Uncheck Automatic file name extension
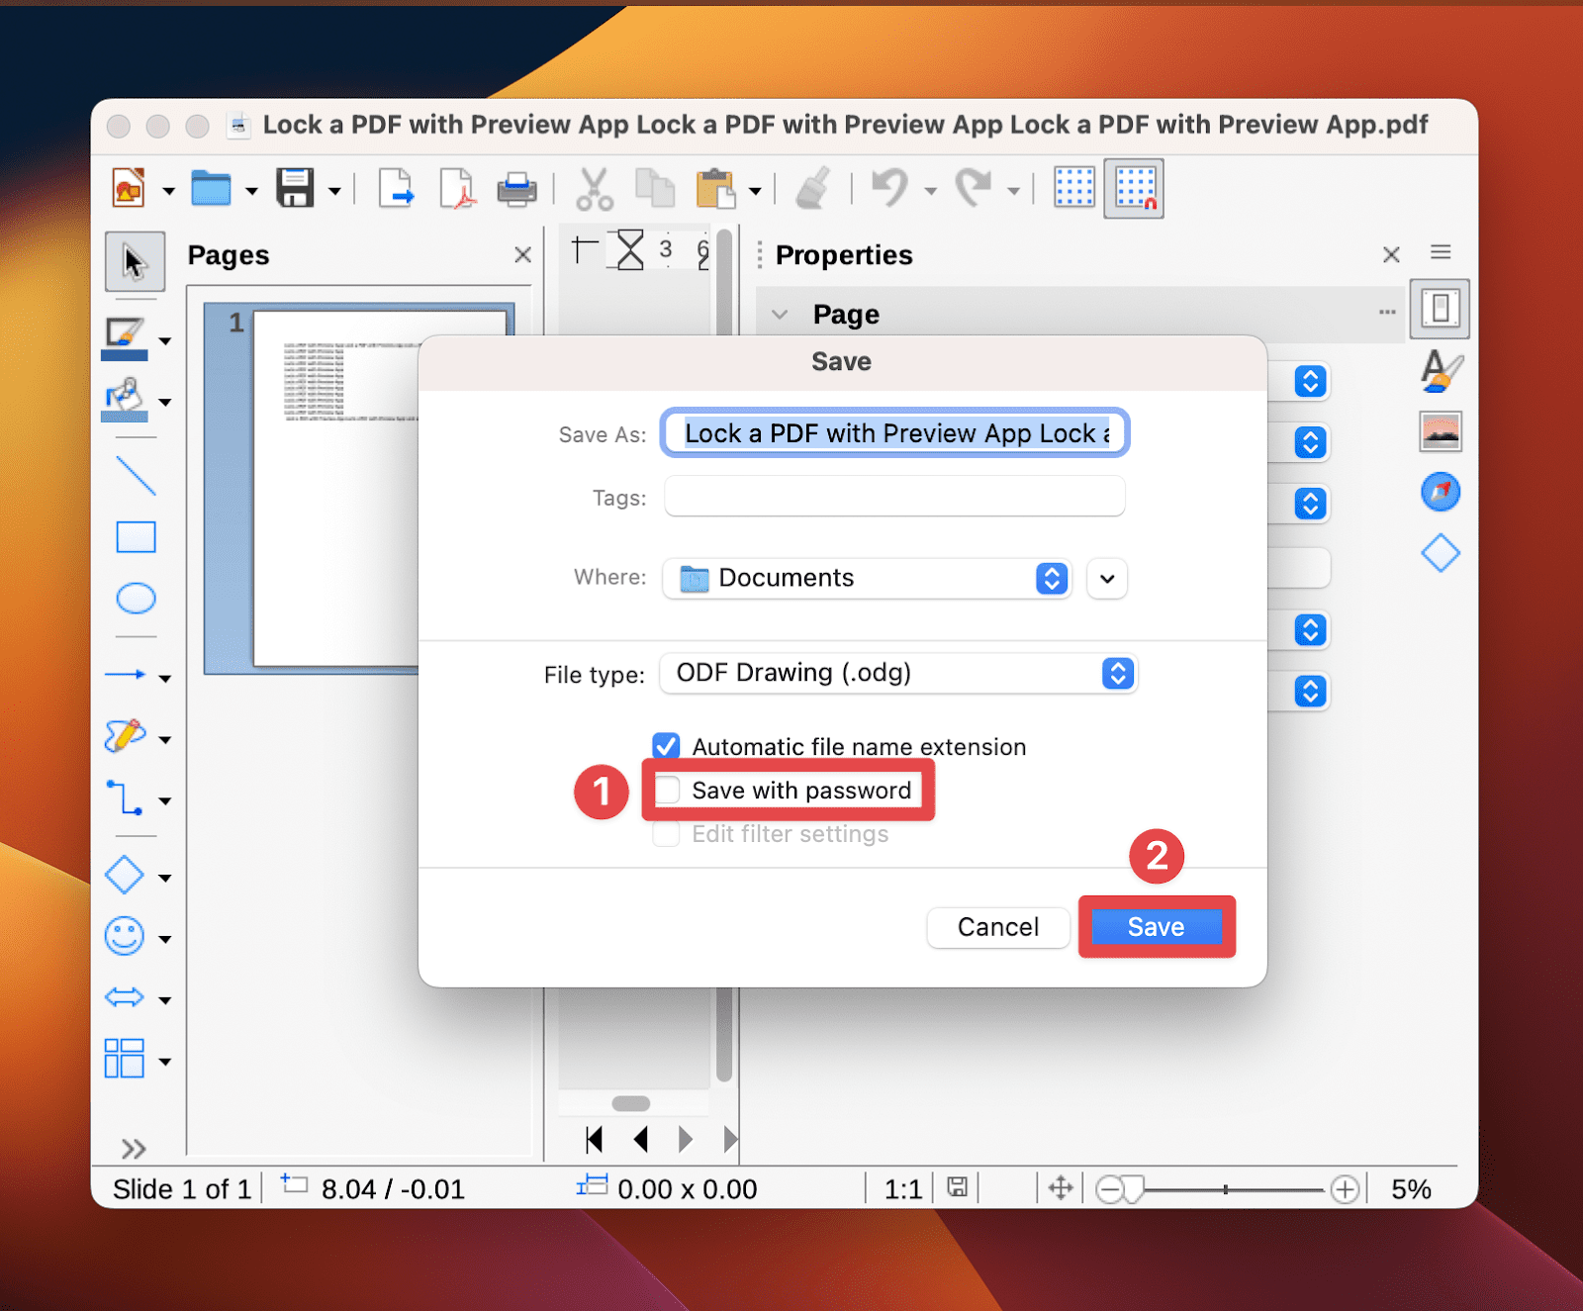The width and height of the screenshot is (1583, 1311). click(666, 746)
